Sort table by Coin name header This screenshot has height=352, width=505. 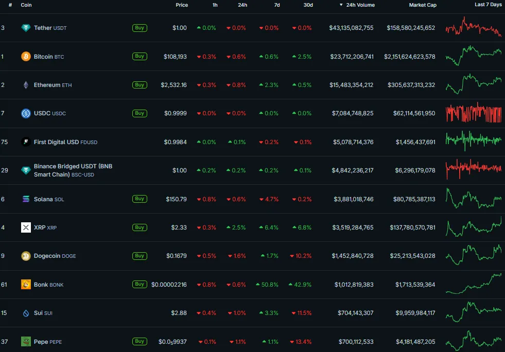point(26,5)
